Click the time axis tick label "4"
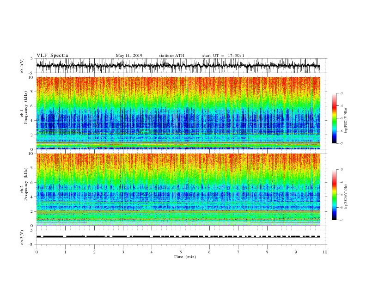 click(152, 252)
